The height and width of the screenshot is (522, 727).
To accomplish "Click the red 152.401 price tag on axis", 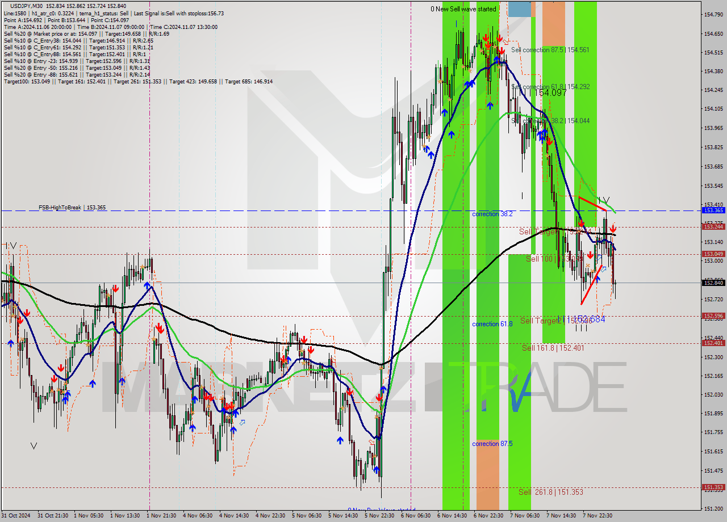I will (x=713, y=343).
